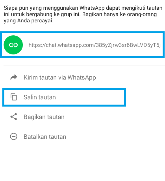Click the circled minus revoke icon
This screenshot has width=165, height=181.
(x=14, y=136)
